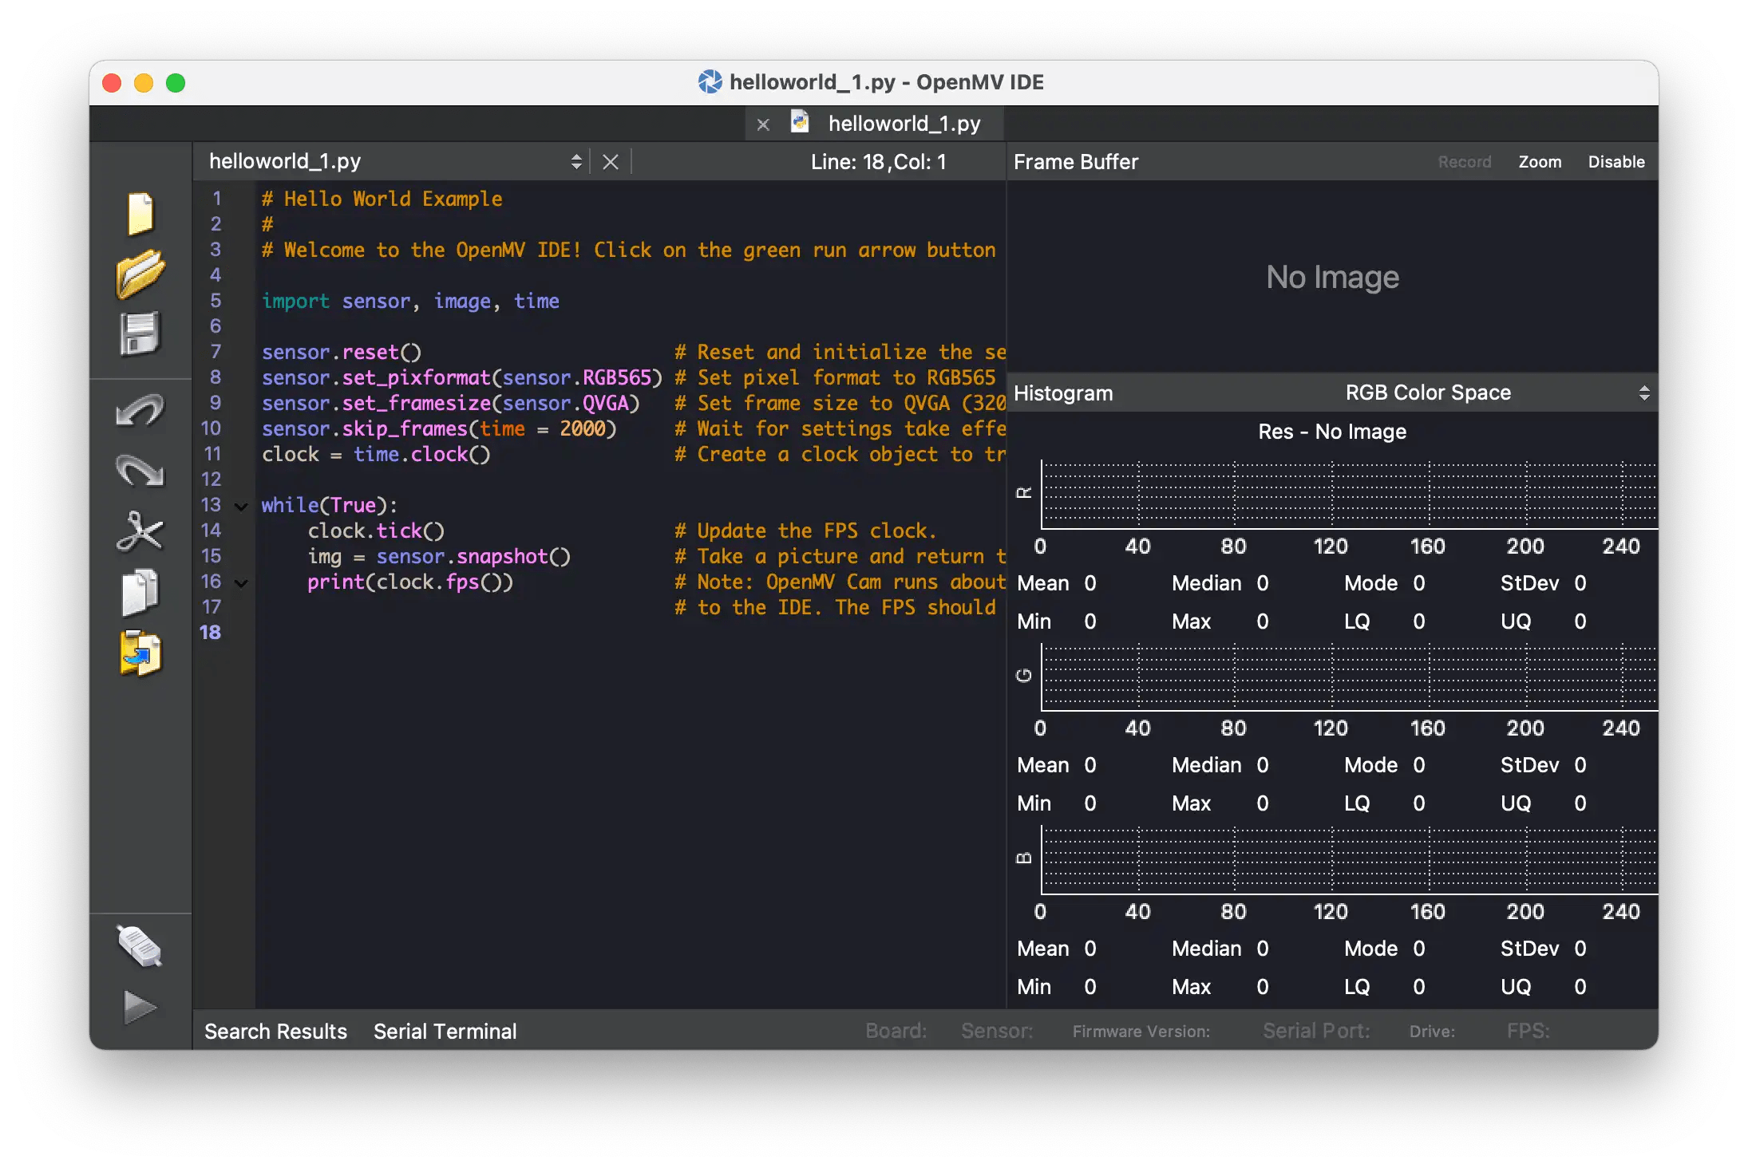Open the document selector arrows beside helloworld_1.py
Viewport: 1748px width, 1168px height.
tap(576, 160)
